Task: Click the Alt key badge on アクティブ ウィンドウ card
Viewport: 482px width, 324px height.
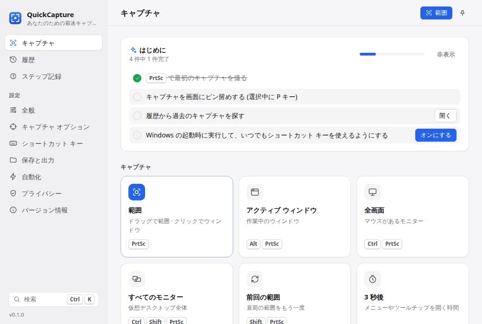Action: click(x=254, y=244)
